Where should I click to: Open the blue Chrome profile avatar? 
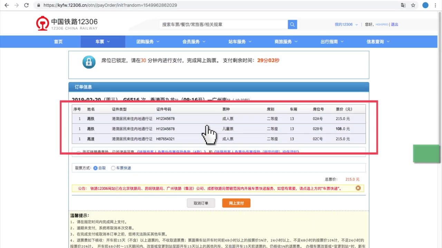point(425,5)
